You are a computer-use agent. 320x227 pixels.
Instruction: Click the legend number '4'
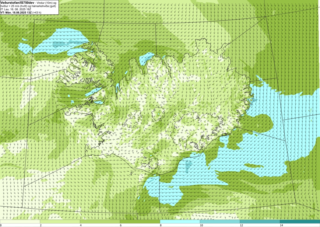click(81, 225)
